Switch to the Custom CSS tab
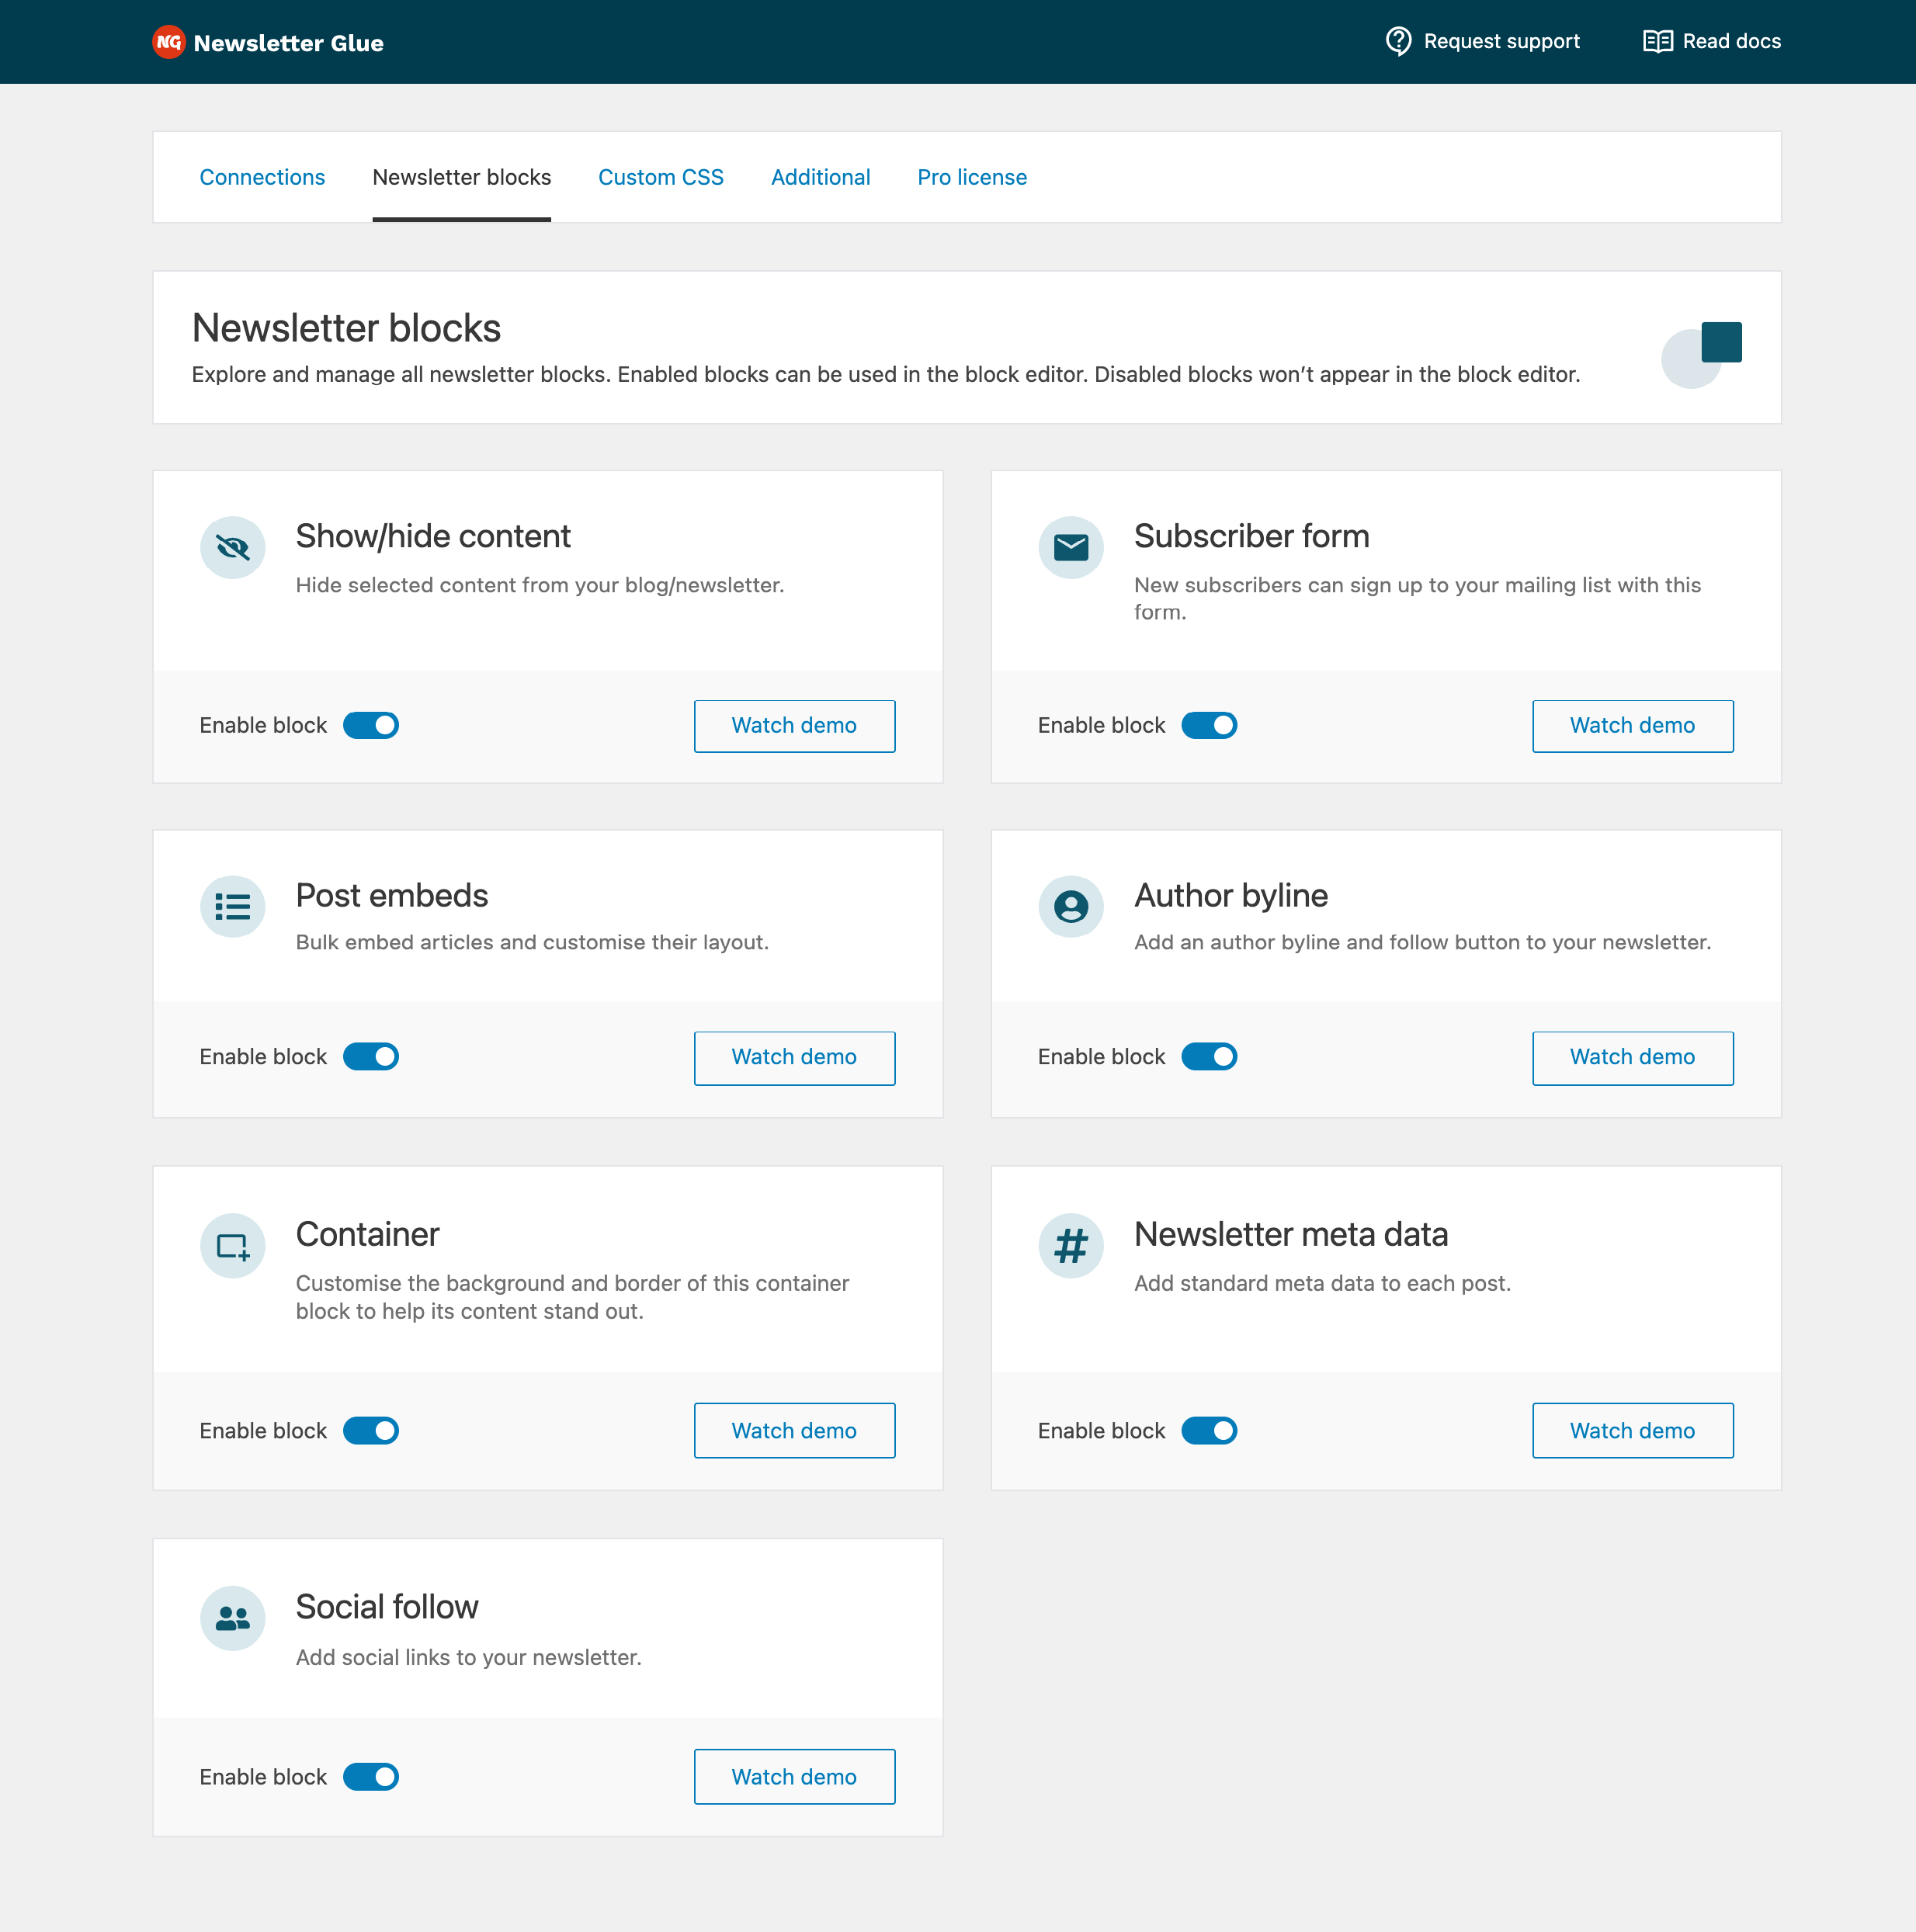This screenshot has width=1916, height=1932. [x=661, y=177]
